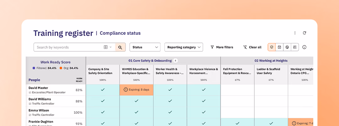Click the 'Expiring: 8 days' cell
This screenshot has width=339, height=126.
[x=137, y=90]
